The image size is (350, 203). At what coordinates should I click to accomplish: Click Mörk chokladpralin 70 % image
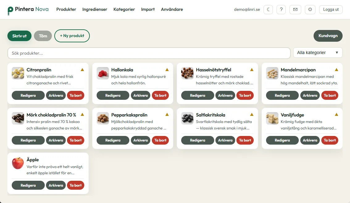point(18,118)
